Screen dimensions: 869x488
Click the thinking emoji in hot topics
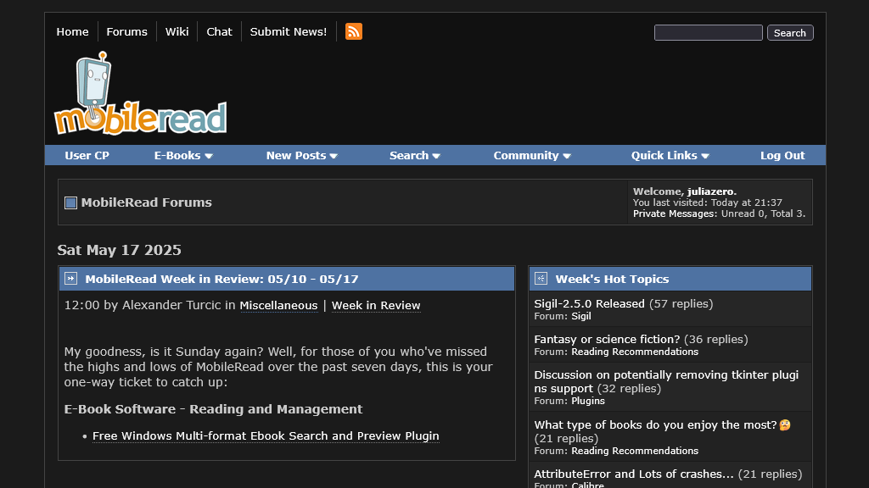point(785,425)
